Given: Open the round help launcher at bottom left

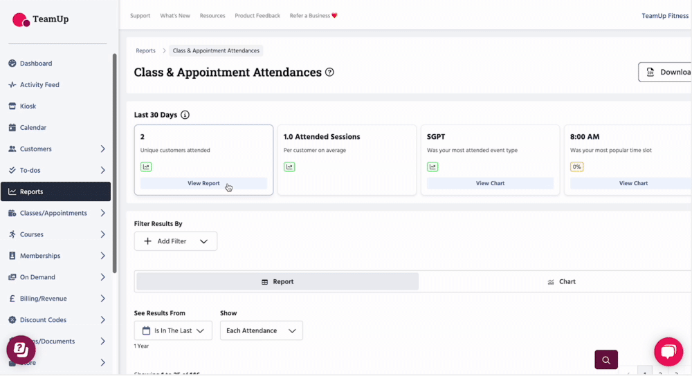Looking at the screenshot, I should tap(21, 350).
